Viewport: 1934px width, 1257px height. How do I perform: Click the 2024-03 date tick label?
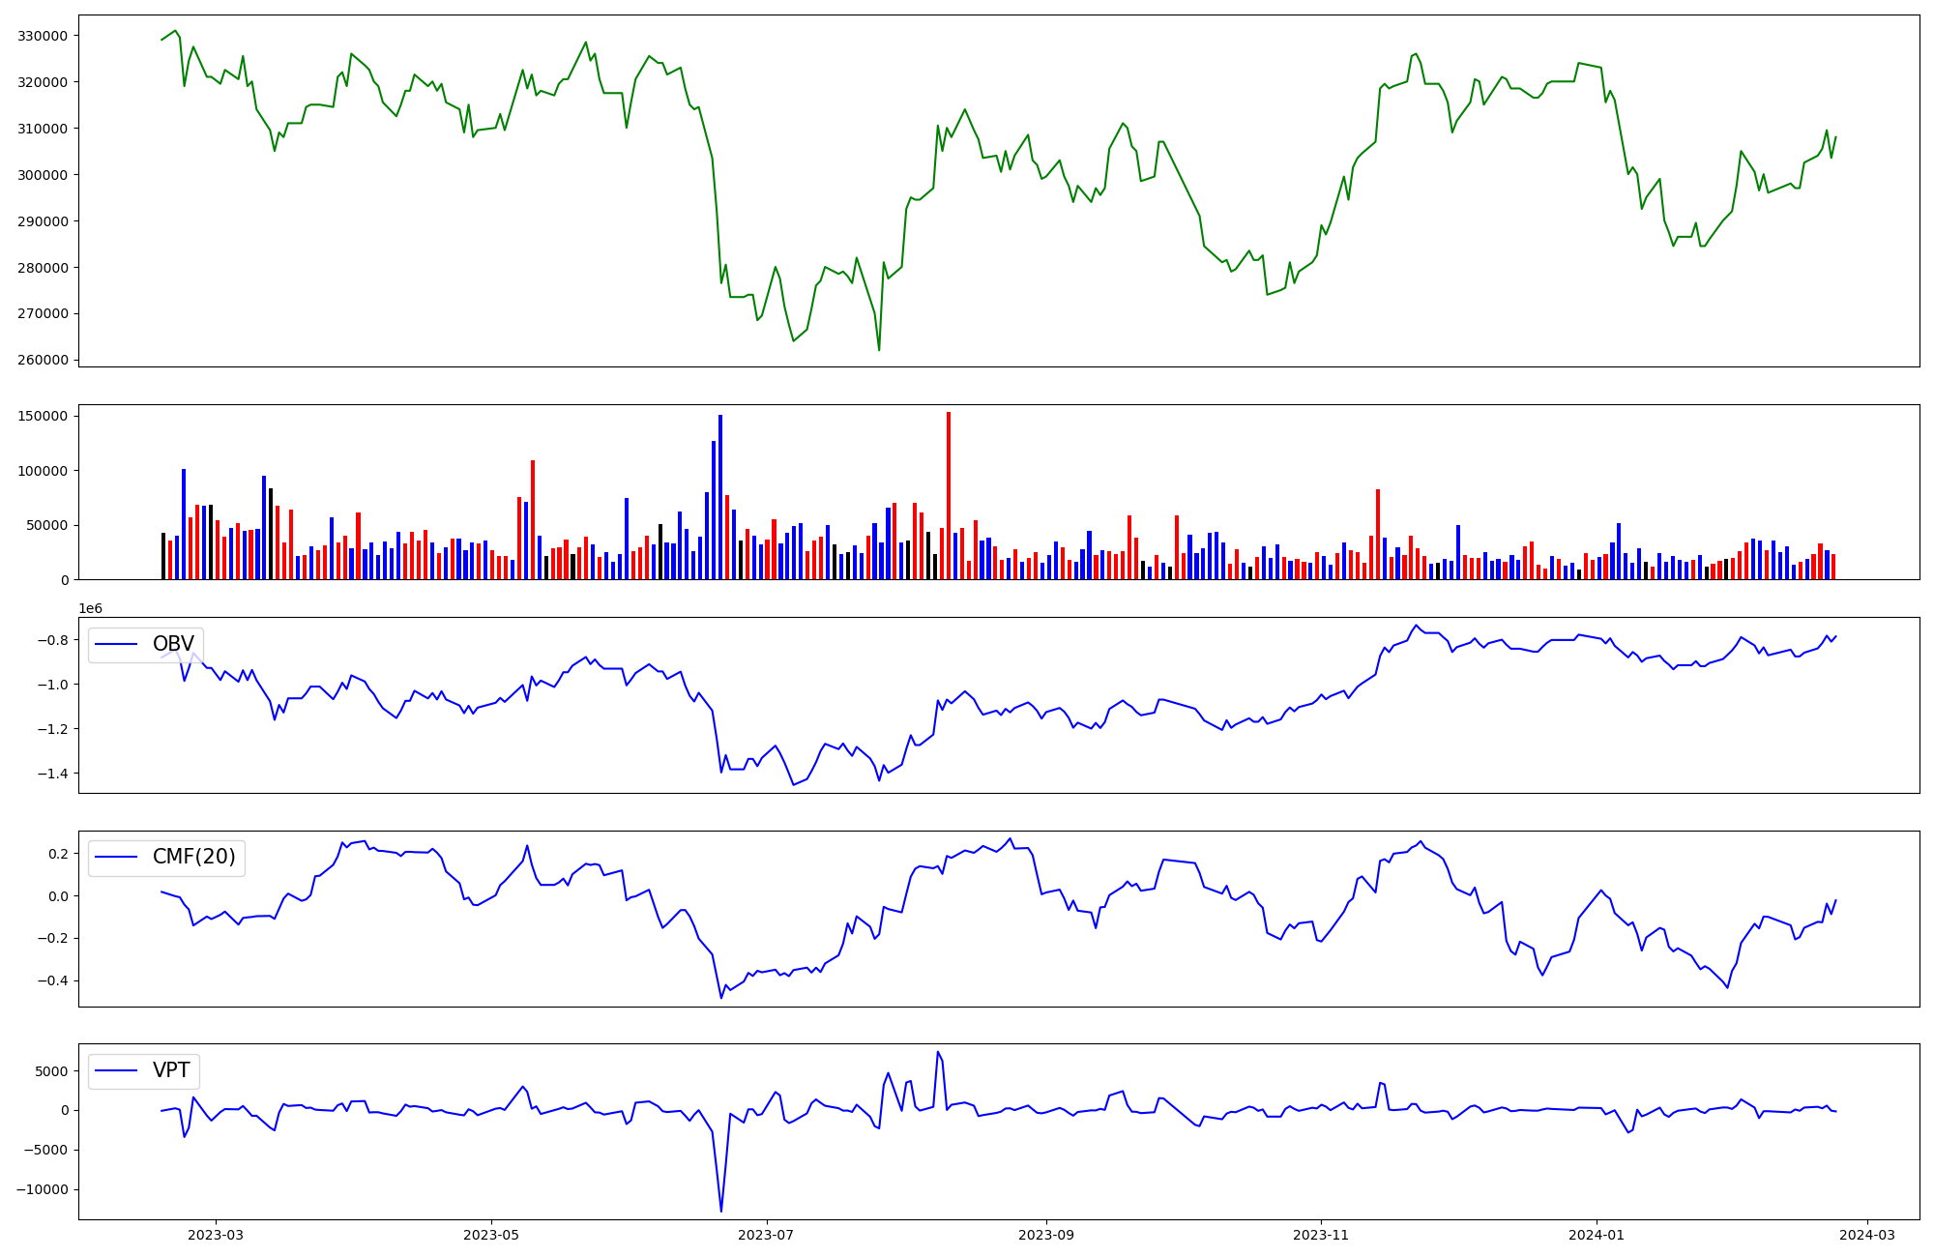[1866, 1235]
